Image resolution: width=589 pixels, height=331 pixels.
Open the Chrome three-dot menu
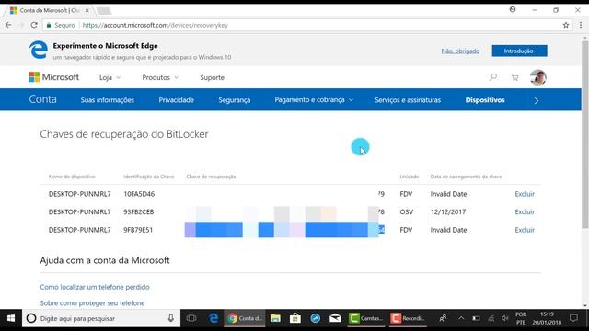pos(581,25)
